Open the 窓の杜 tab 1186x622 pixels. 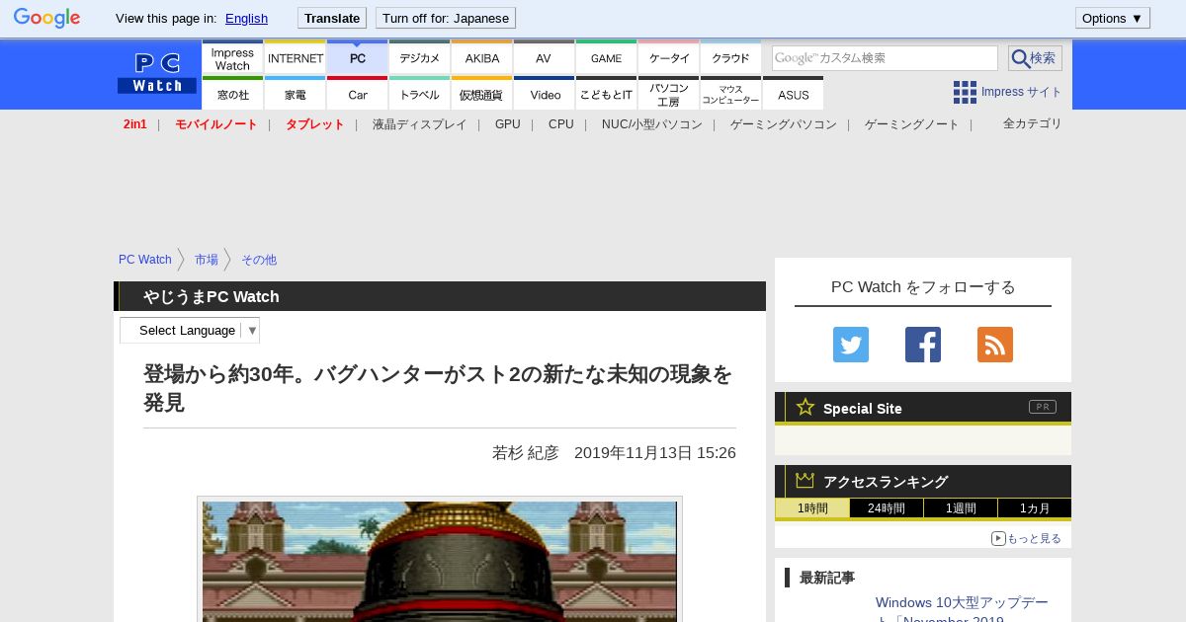[x=232, y=94]
